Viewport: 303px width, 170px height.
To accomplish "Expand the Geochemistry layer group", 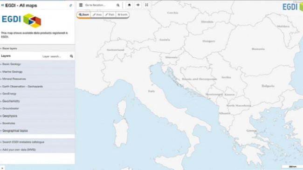I will coord(37,101).
